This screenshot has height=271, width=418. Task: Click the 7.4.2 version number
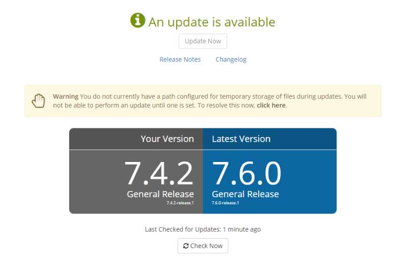click(x=159, y=173)
